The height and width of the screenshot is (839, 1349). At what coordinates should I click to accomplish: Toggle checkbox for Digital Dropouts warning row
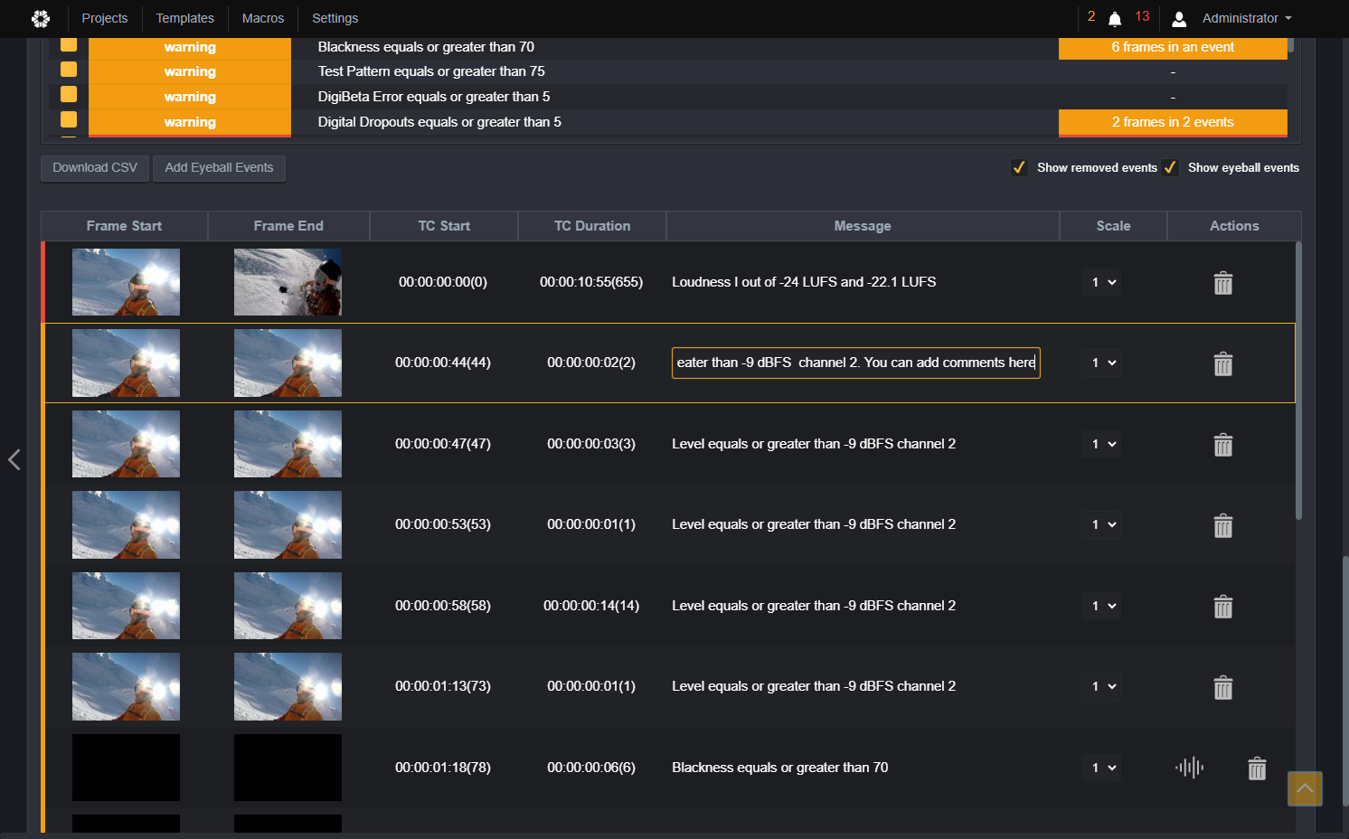click(69, 119)
